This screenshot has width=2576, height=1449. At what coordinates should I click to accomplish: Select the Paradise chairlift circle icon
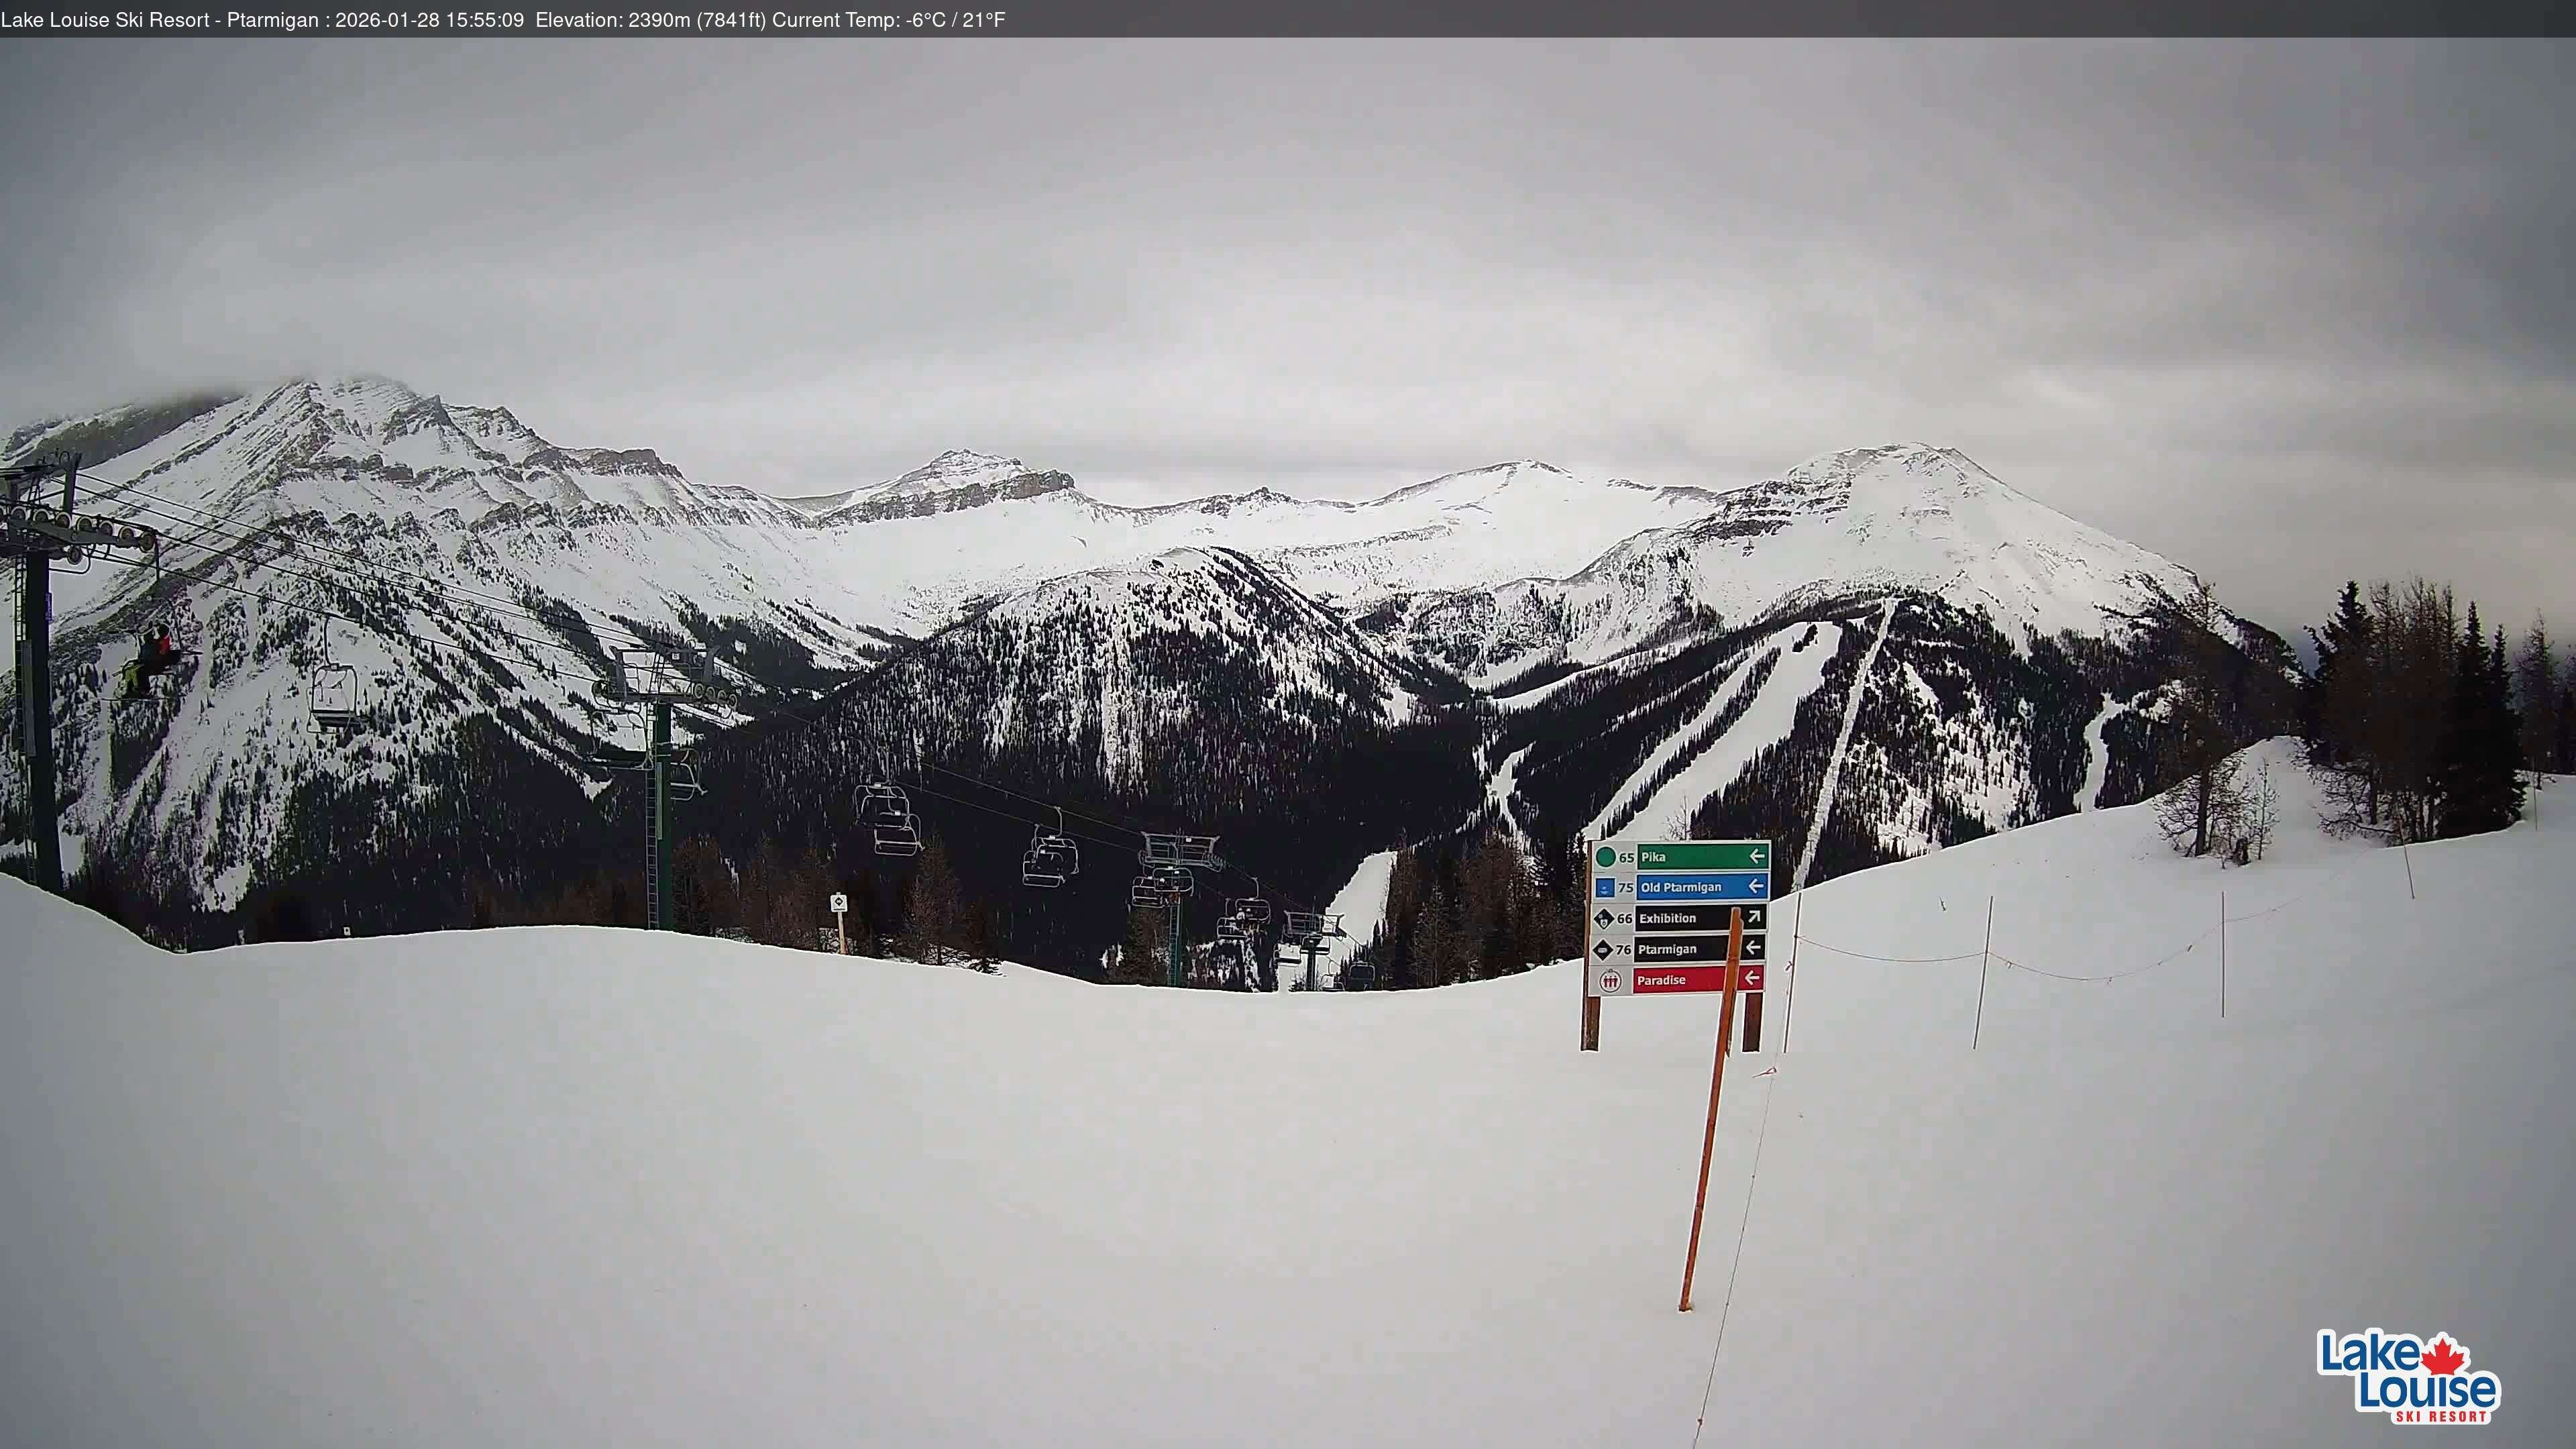1610,981
